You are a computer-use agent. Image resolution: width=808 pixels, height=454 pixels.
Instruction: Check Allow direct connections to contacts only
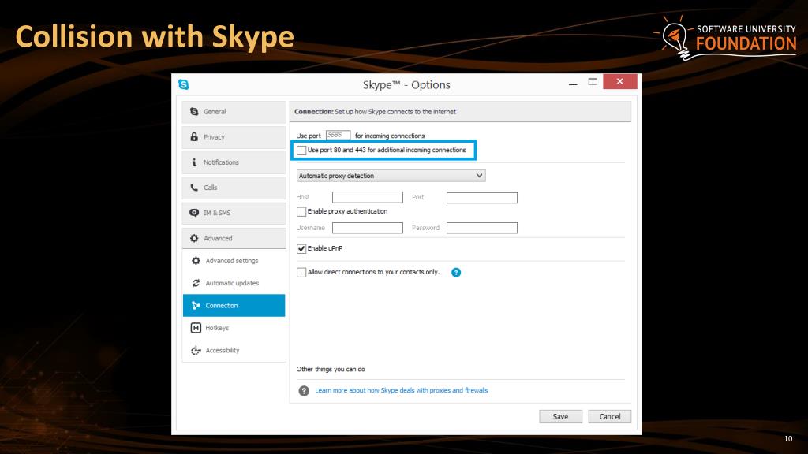301,272
